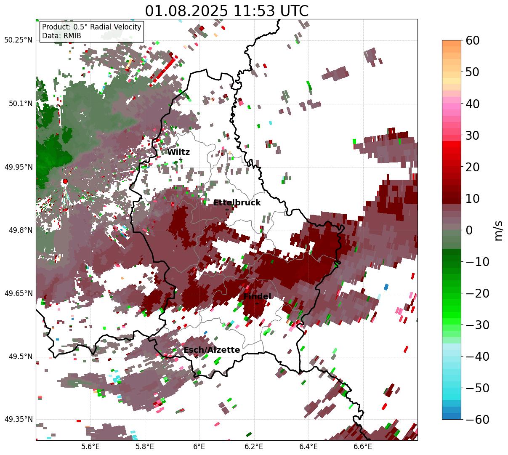Click the Esch/Alzette station cross marker
The height and width of the screenshot is (455, 508).
[x=196, y=357]
